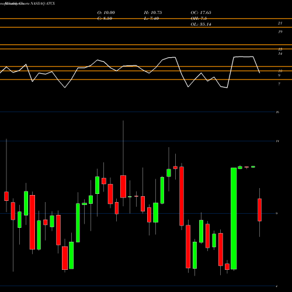Select the 'OL: 35.14' reading
Viewport: 292px width, 292px height.
coord(201,25)
